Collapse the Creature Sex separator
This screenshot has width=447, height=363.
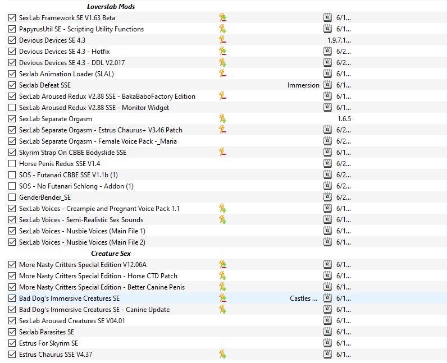click(x=111, y=253)
